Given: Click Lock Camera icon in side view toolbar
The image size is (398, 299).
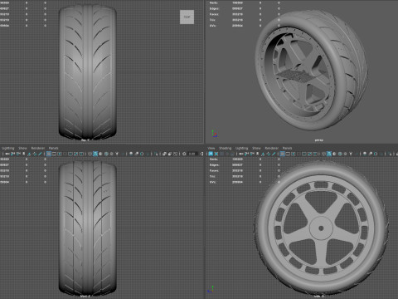Looking at the screenshot, I should coord(246,154).
